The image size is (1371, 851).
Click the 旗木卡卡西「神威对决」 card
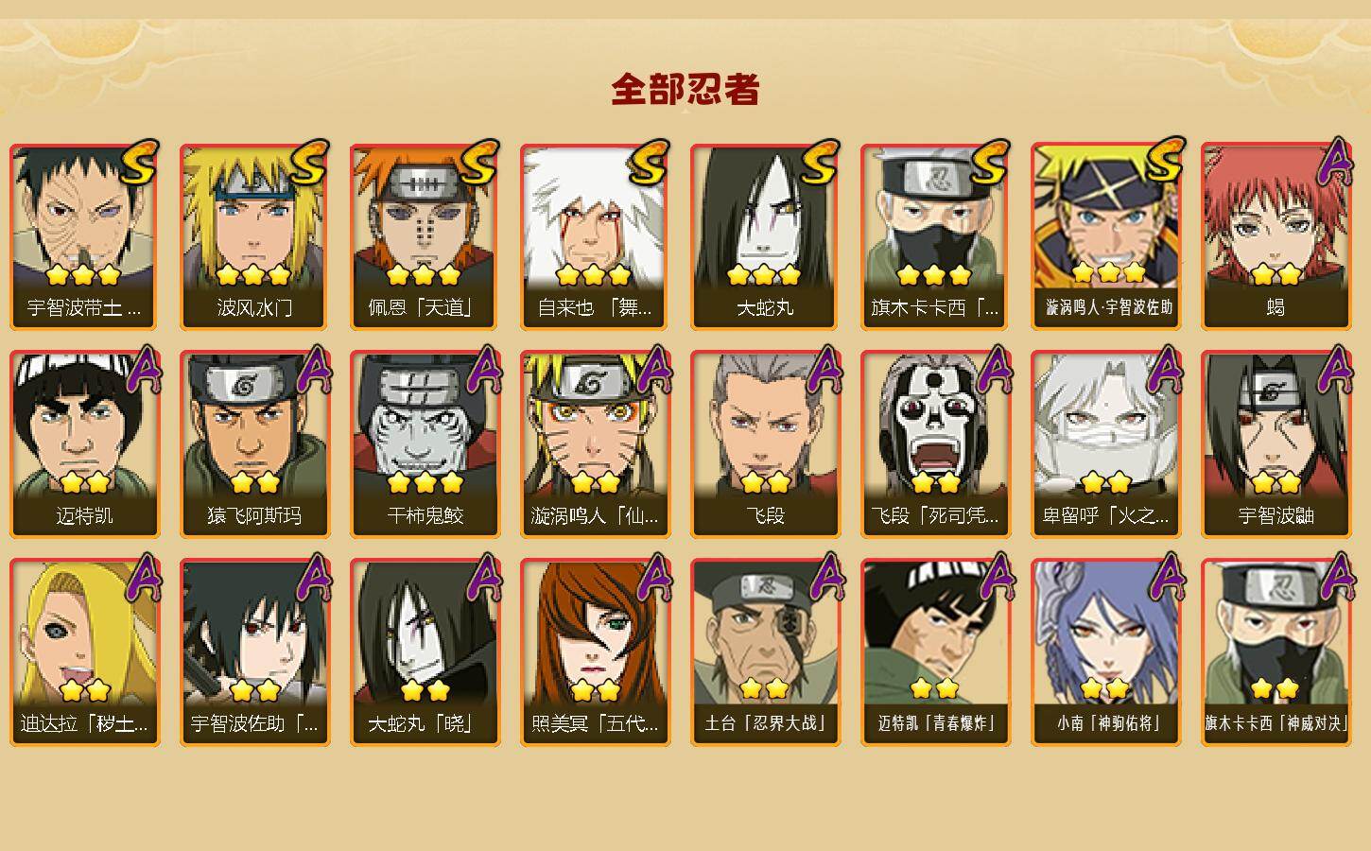coord(1276,652)
